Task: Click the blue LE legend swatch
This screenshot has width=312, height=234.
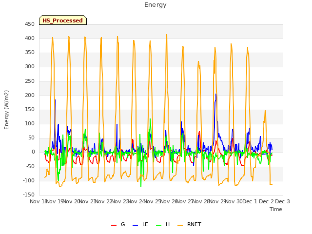Action: tap(135, 225)
